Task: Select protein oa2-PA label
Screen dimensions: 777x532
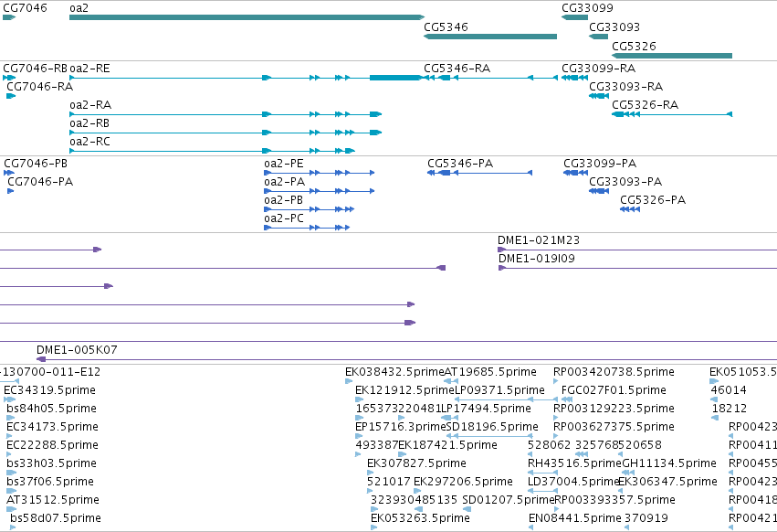Action: [285, 182]
